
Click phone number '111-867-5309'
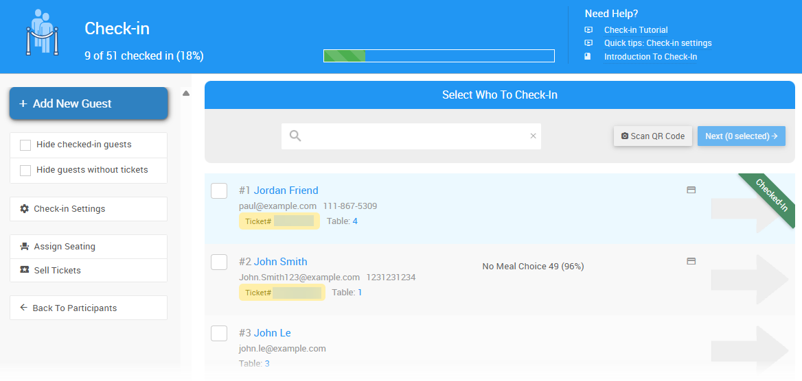tap(350, 206)
